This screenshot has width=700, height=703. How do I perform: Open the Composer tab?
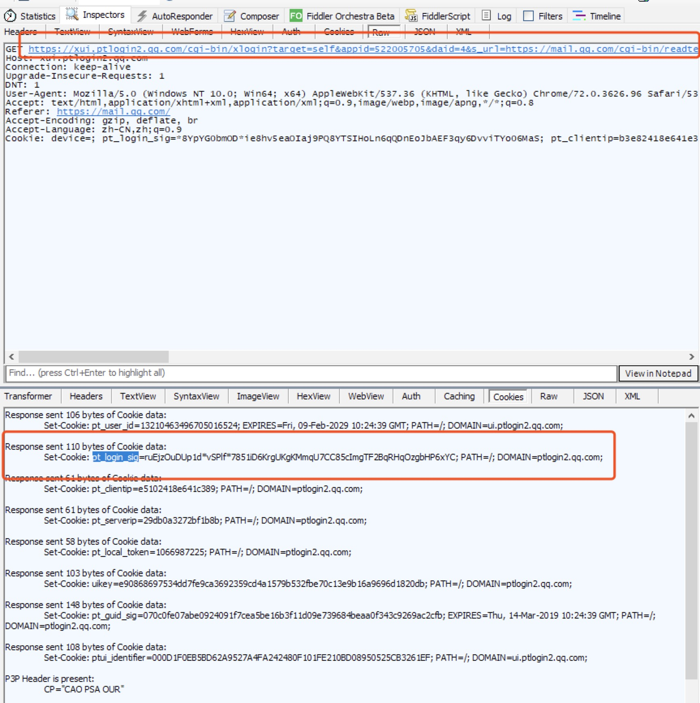click(x=251, y=16)
